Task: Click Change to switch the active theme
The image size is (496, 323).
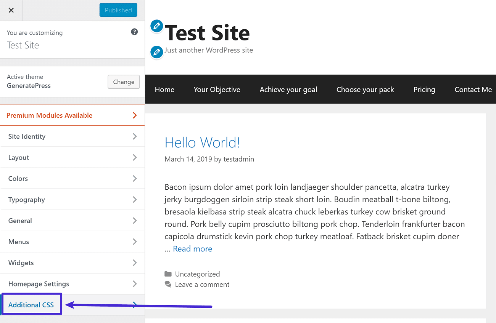Action: (124, 82)
